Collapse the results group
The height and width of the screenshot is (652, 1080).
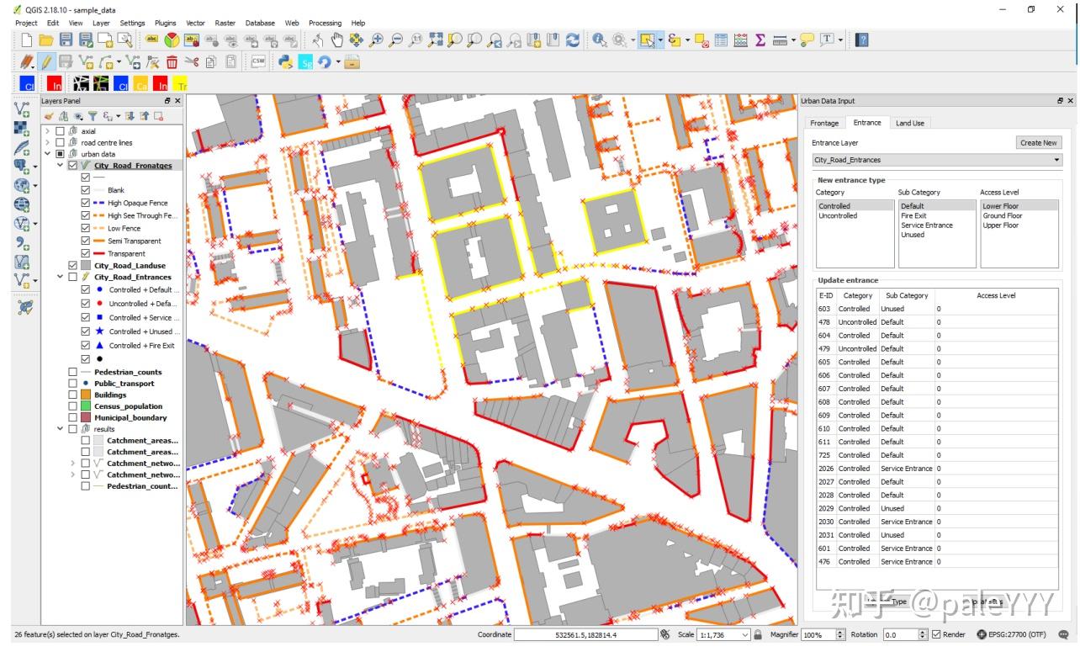60,429
